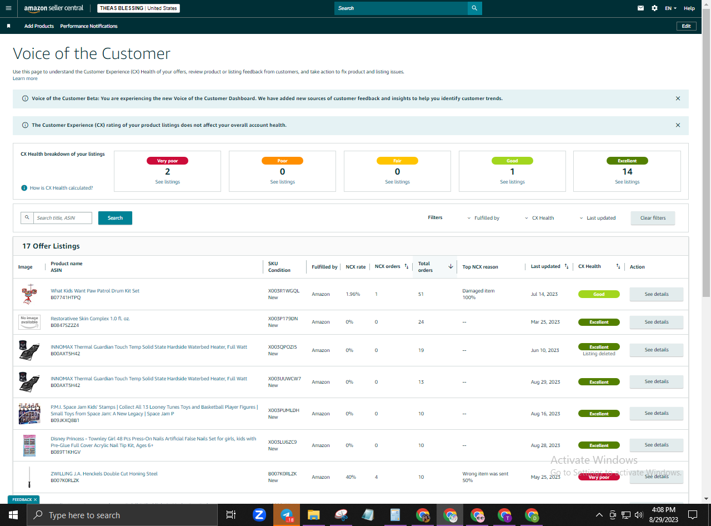Open the hamburger navigation menu
711x526 pixels.
(8, 8)
